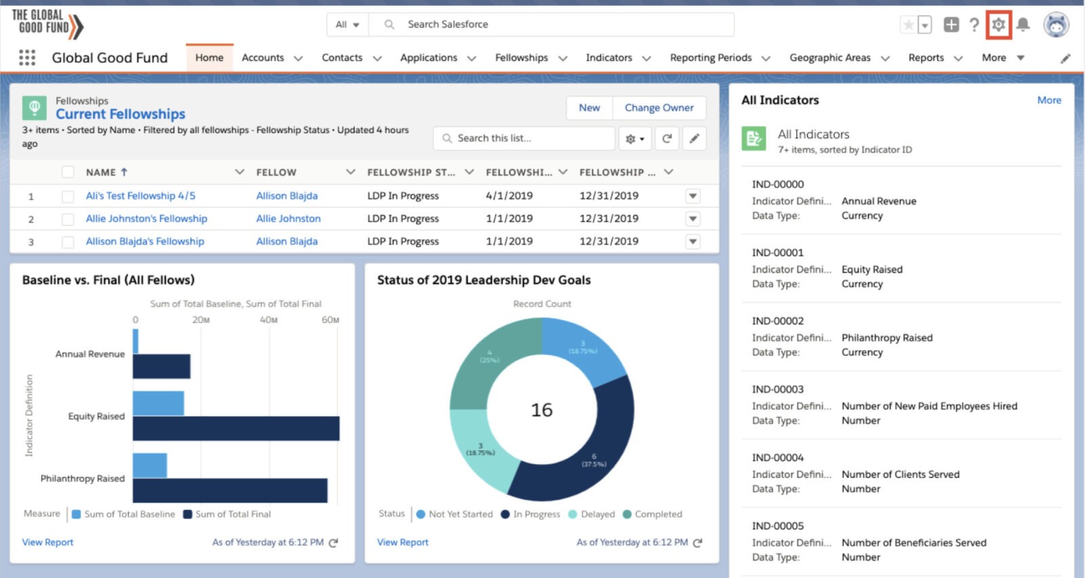Click the Favorites star icon
Viewport: 1085px width, 578px height.
(x=909, y=25)
